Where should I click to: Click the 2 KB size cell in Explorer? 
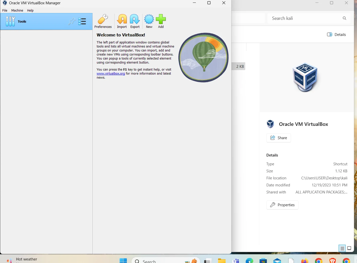(240, 67)
